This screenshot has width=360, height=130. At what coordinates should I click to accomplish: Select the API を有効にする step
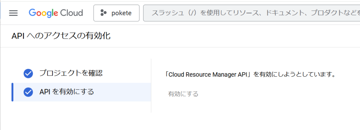pos(81,92)
